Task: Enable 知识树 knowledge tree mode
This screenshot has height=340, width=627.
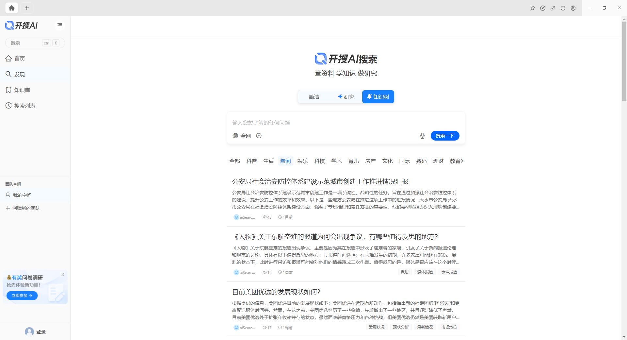Action: 378,97
